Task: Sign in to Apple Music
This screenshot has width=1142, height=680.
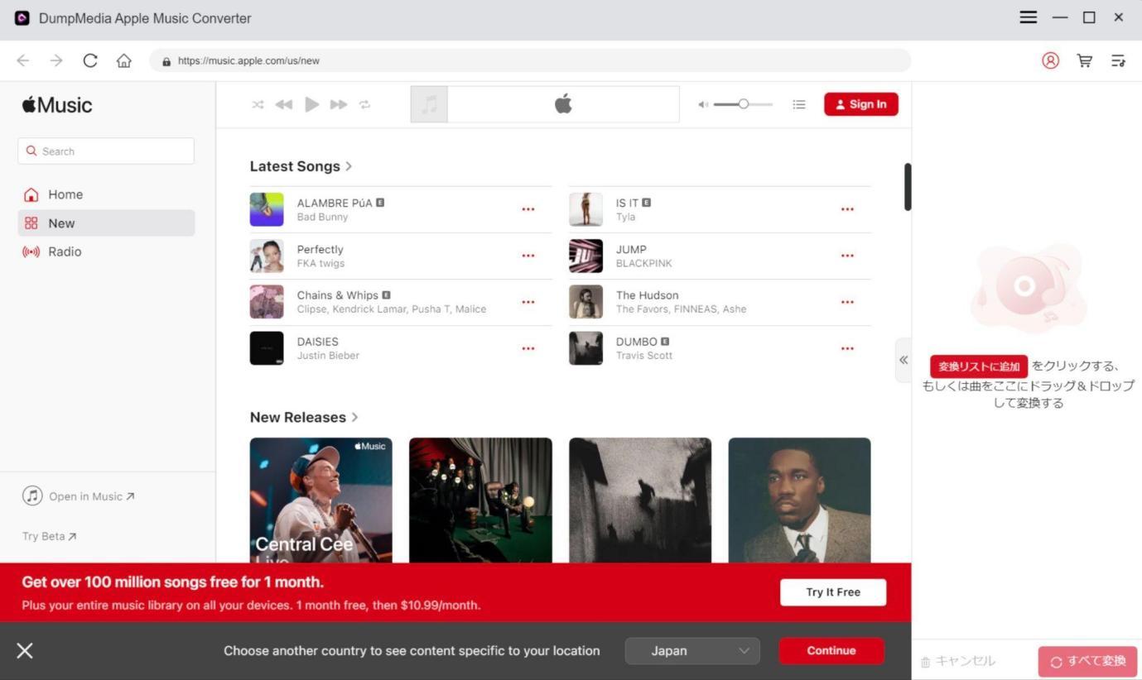Action: click(861, 104)
